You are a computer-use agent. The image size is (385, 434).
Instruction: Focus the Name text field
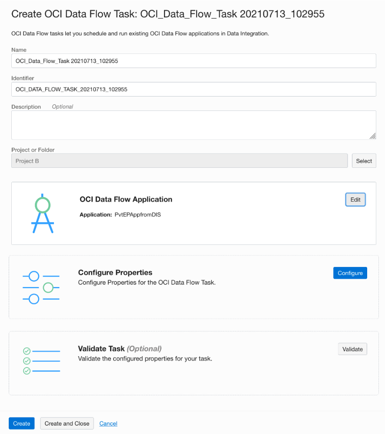(194, 61)
